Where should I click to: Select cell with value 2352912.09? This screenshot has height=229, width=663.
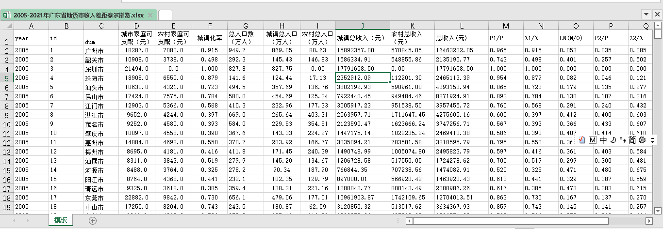pyautogui.click(x=363, y=78)
